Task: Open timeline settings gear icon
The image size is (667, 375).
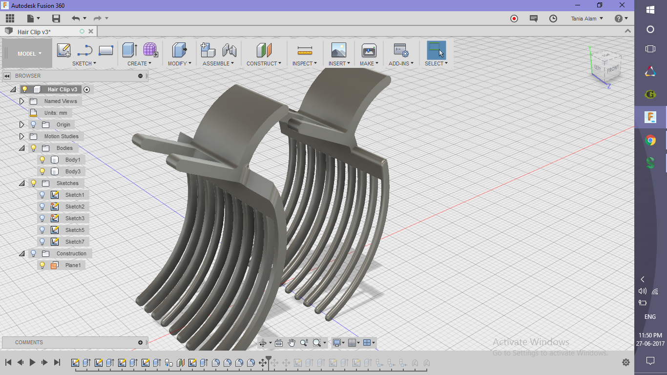Action: click(x=626, y=363)
